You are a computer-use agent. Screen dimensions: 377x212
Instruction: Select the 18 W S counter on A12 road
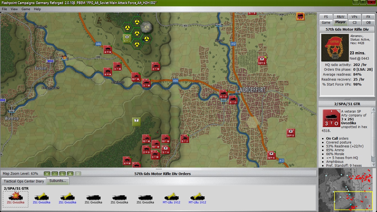[271, 155]
